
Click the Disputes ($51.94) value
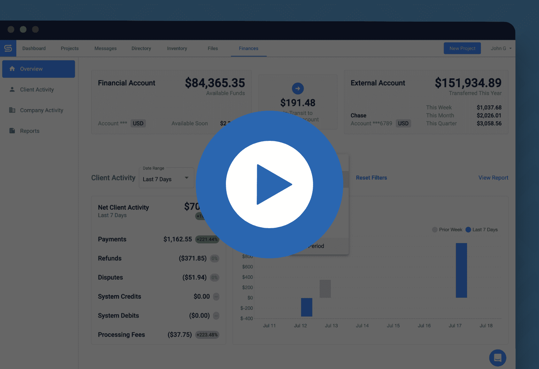point(194,278)
